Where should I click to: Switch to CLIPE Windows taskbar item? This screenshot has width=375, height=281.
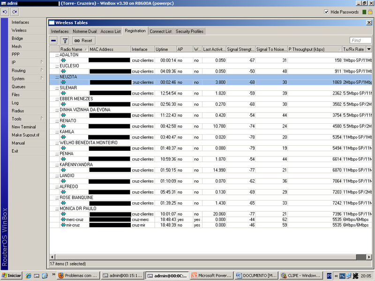tap(300, 275)
